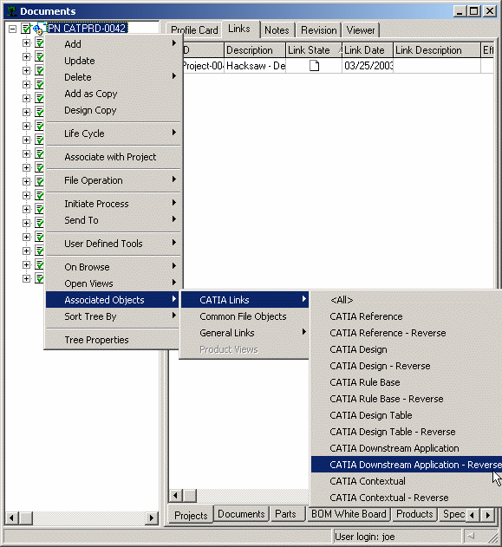This screenshot has width=502, height=547.
Task: Open the Documents bottom tab
Action: [x=241, y=514]
